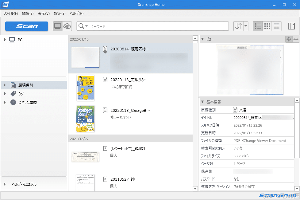300x200 pixels.
Task: Click the pan hand icon in ビュー panel
Action: pos(289,39)
